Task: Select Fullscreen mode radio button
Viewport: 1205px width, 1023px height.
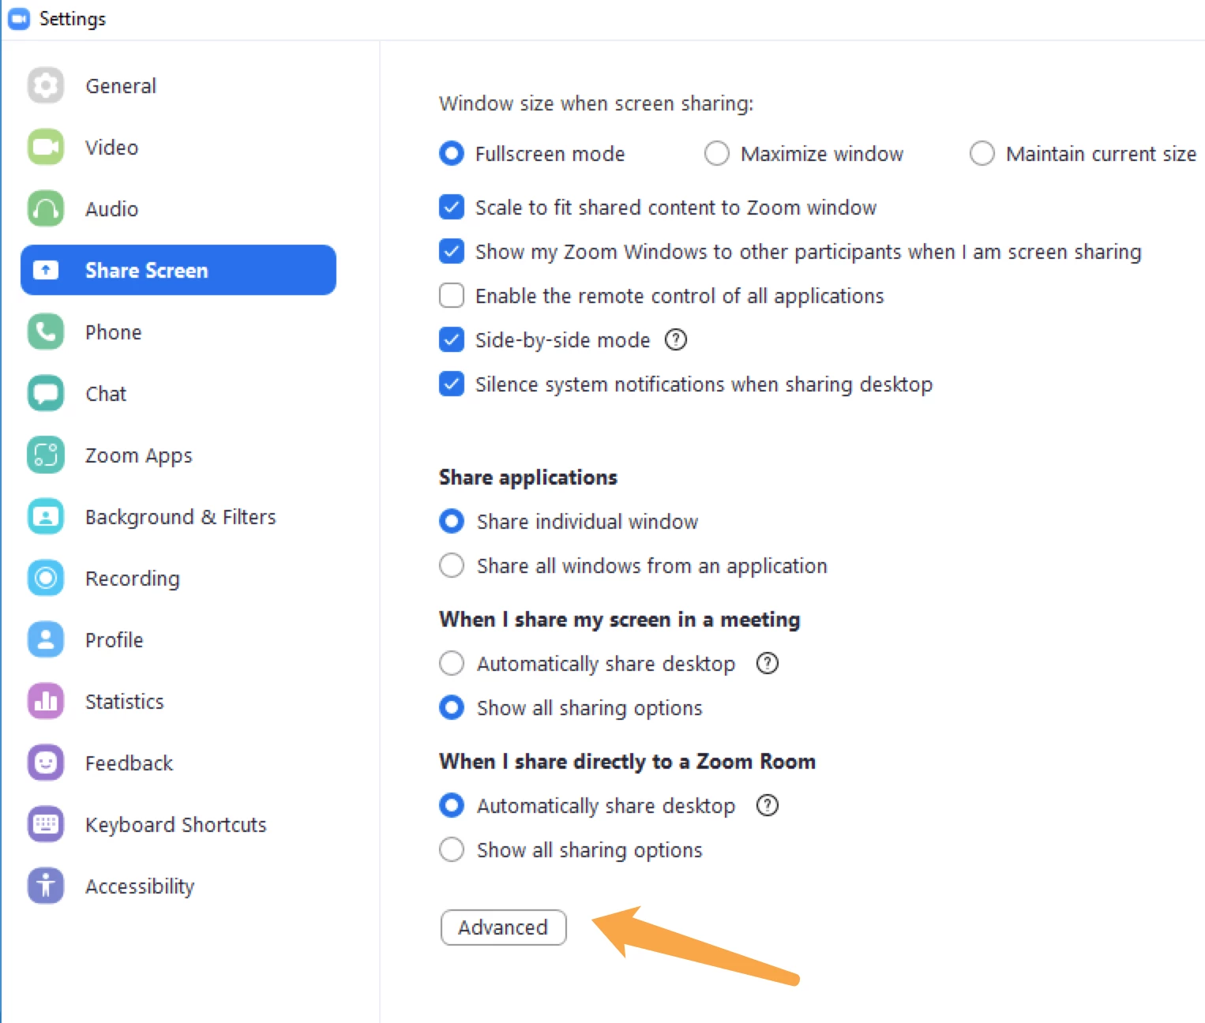Action: pyautogui.click(x=452, y=153)
